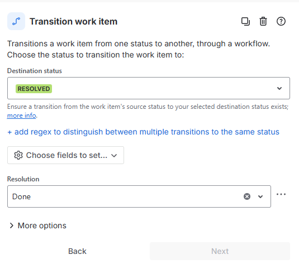
Task: Expand the More options section
Action: 38,225
